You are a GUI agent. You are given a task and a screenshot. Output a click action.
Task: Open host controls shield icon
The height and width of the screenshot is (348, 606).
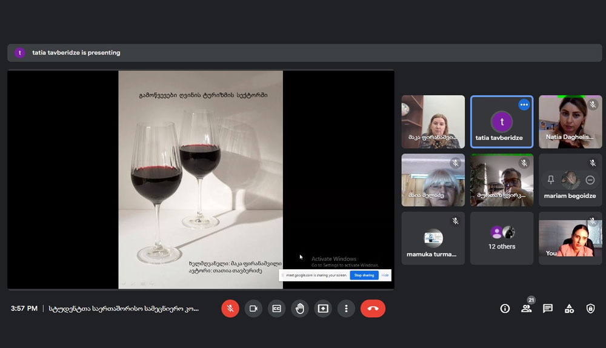pos(590,309)
